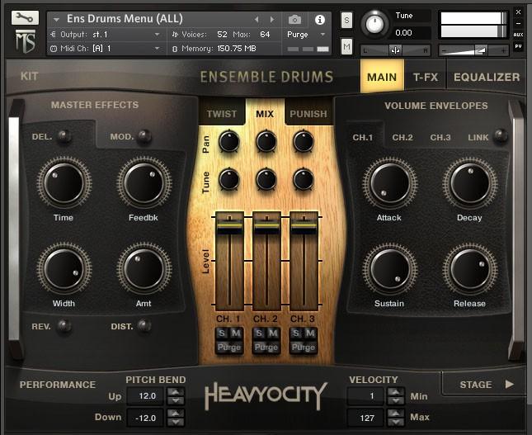Viewport: 532px width, 435px height.
Task: Switch to the EQUALIZER tab
Action: tap(487, 78)
